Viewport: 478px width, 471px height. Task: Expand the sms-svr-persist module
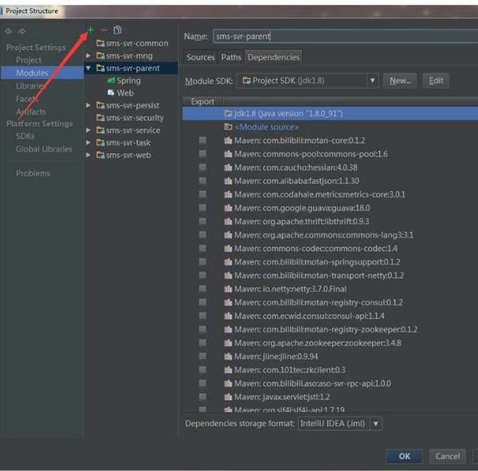(88, 105)
